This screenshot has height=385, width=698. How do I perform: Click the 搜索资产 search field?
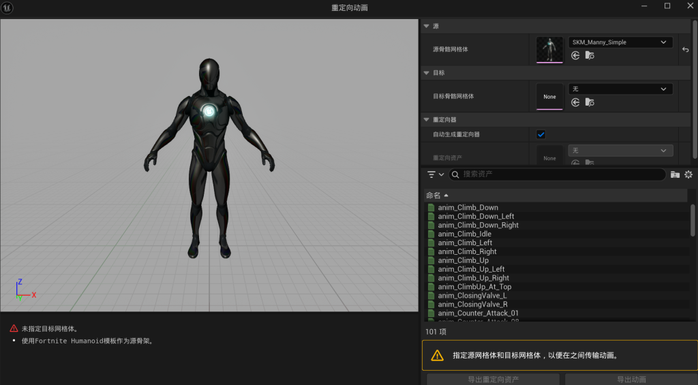558,174
